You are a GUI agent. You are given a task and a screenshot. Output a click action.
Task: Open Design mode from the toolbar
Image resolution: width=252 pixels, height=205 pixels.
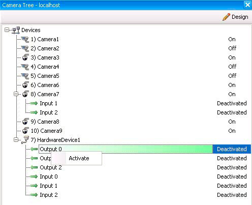coord(235,17)
